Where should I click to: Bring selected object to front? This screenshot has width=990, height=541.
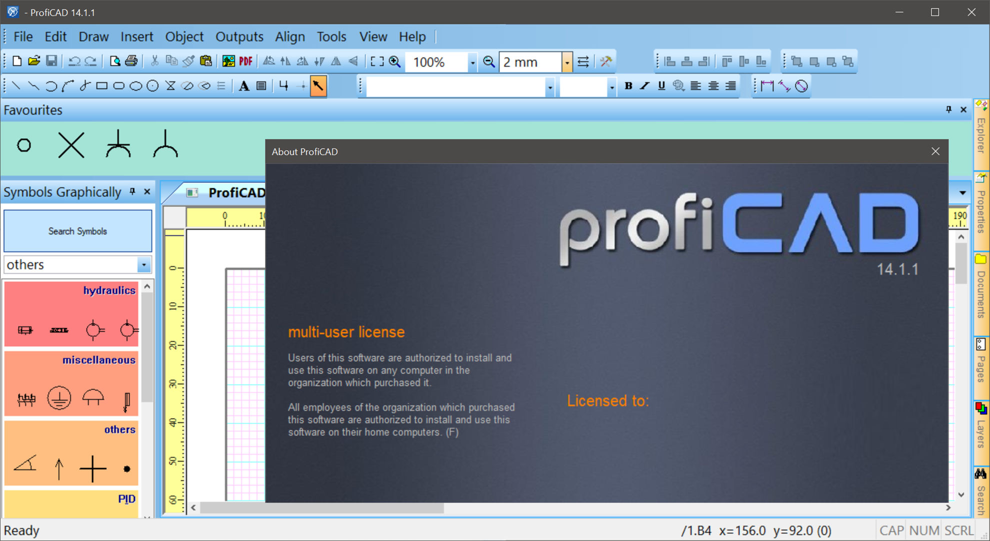click(797, 61)
